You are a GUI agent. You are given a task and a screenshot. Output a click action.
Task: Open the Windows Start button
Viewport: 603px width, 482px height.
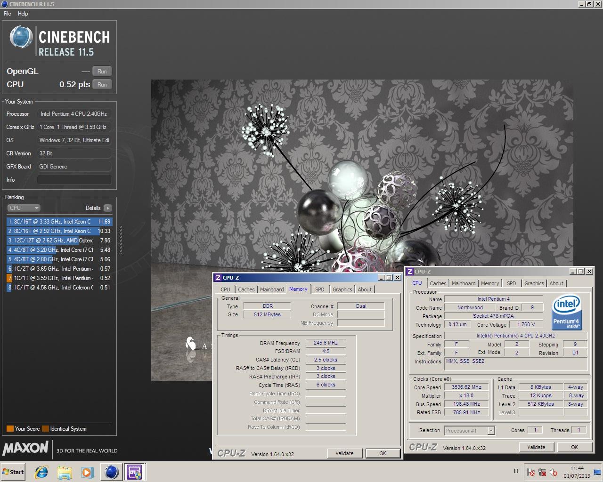click(x=13, y=472)
